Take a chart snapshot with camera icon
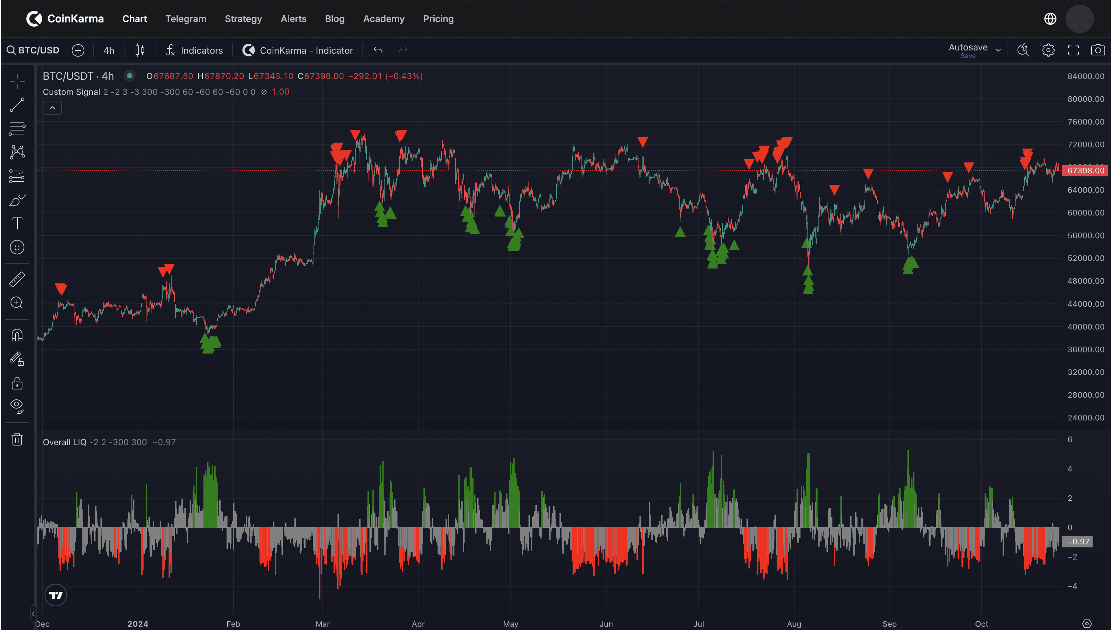The width and height of the screenshot is (1111, 630). 1098,50
